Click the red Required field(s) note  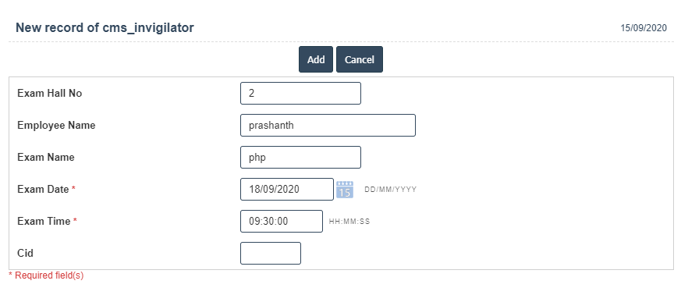click(x=46, y=275)
